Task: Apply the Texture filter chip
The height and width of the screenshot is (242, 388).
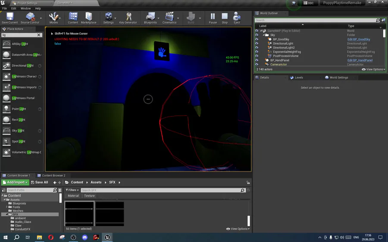Action: point(89,196)
